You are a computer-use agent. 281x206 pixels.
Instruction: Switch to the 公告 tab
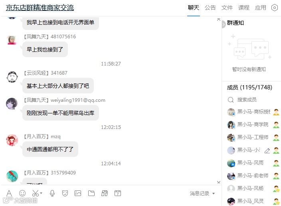(210, 8)
